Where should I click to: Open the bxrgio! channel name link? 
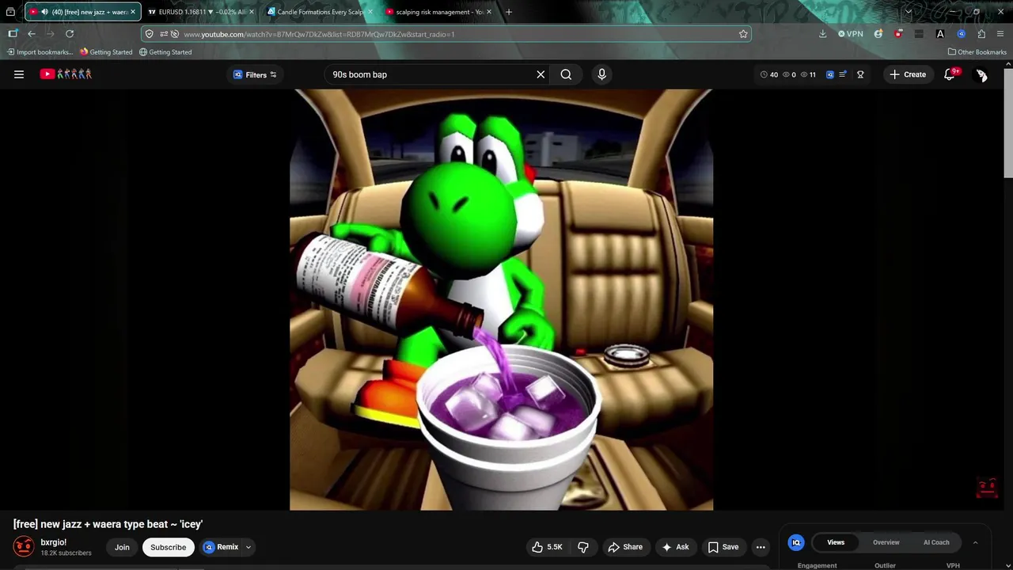[x=54, y=542]
